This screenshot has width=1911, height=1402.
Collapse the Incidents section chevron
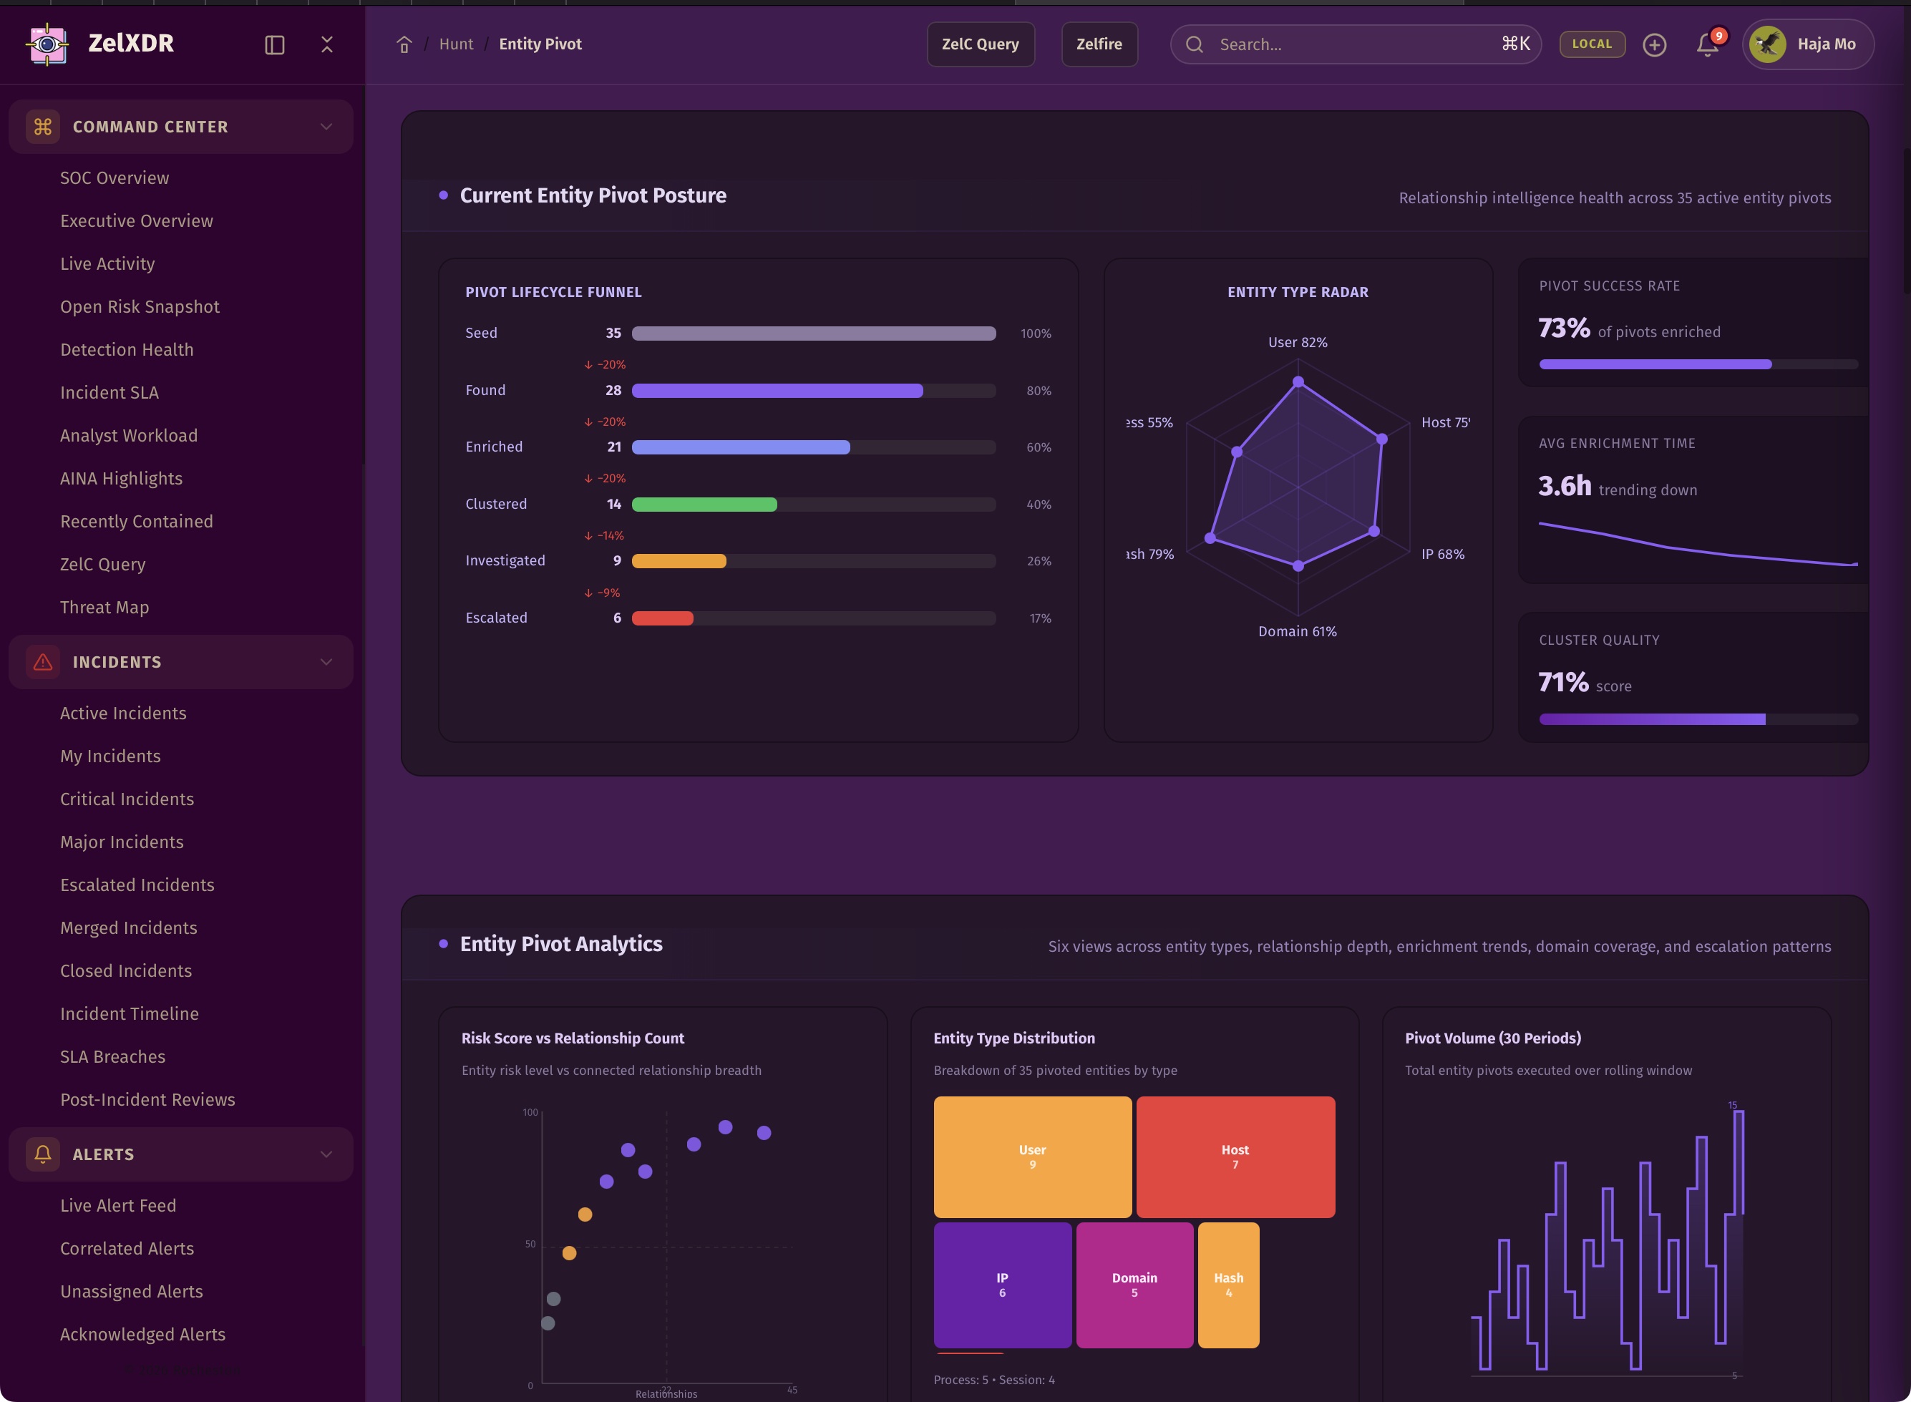coord(326,662)
